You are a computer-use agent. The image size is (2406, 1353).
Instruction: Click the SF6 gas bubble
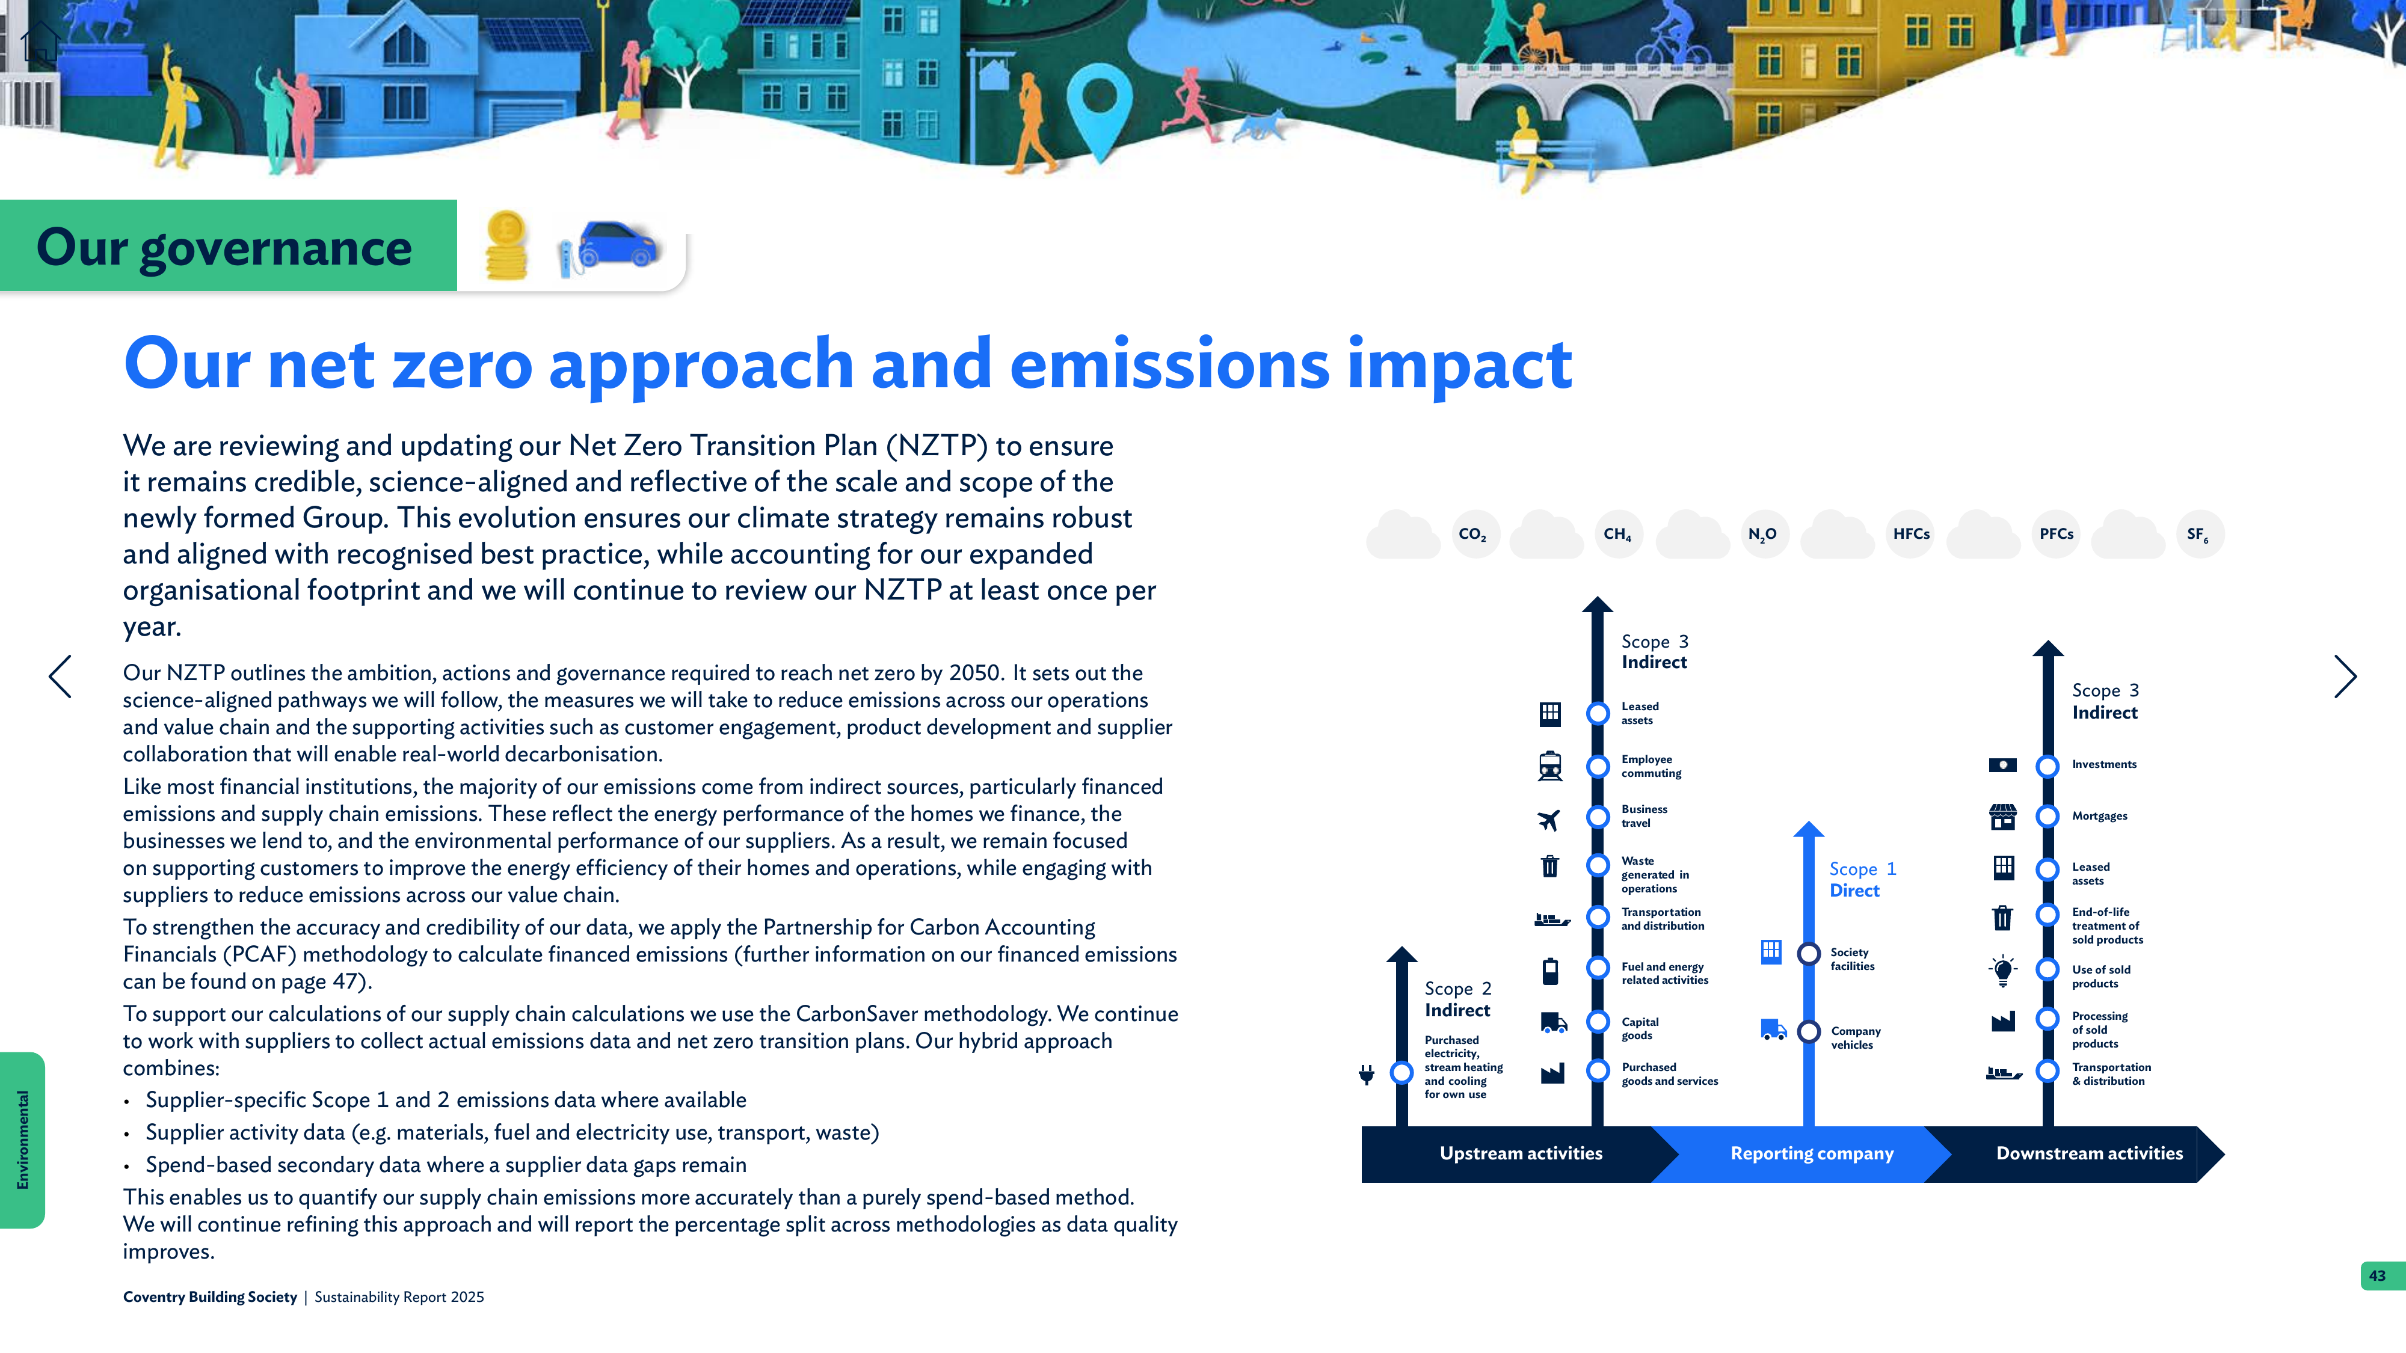coord(2200,534)
